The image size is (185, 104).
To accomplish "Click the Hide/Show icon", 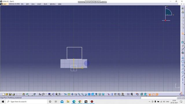I will pos(100,94).
